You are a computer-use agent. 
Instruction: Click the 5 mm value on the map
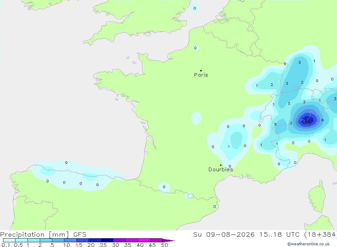coord(300,63)
